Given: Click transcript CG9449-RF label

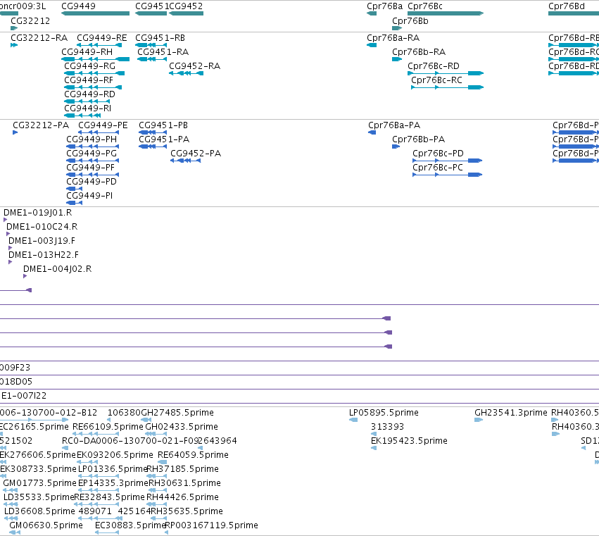Looking at the screenshot, I should click(89, 80).
